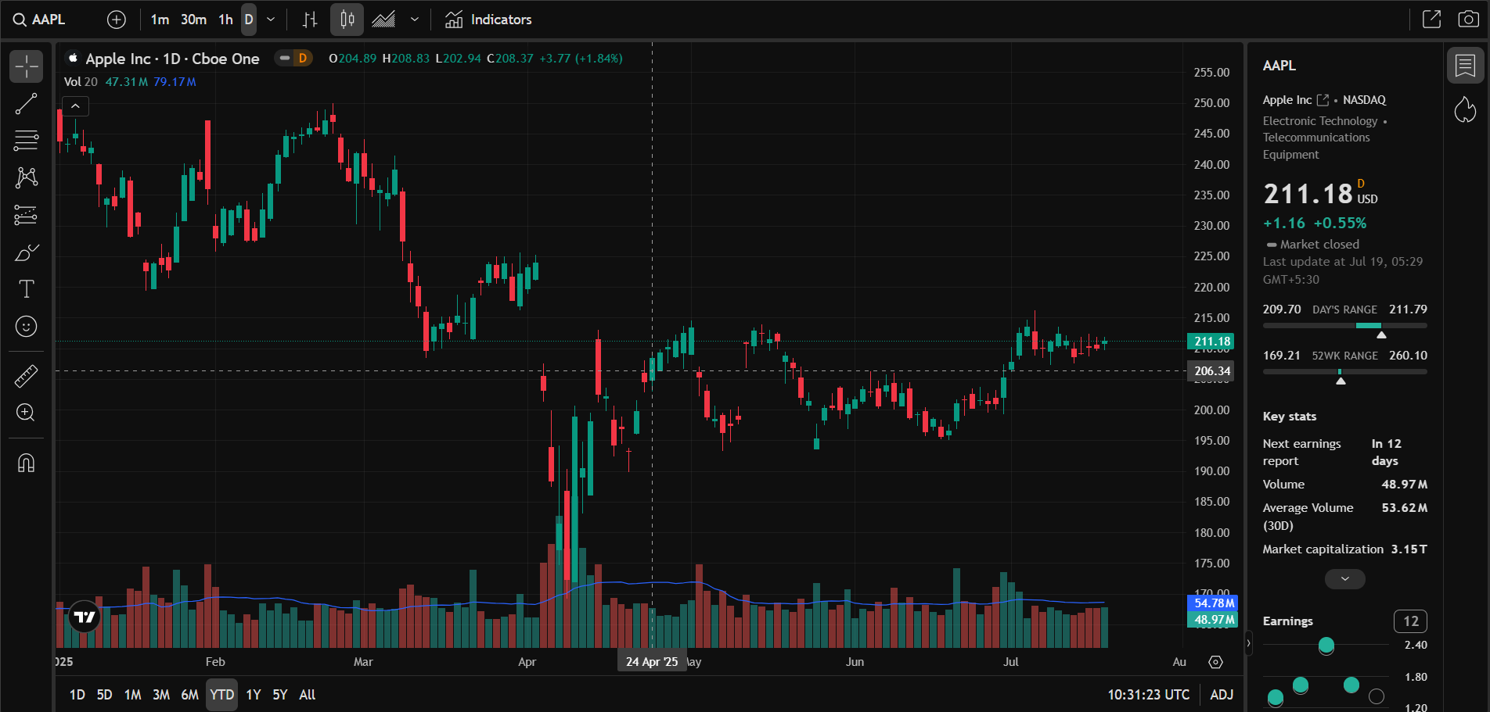Select the ruler measure tool

[27, 376]
